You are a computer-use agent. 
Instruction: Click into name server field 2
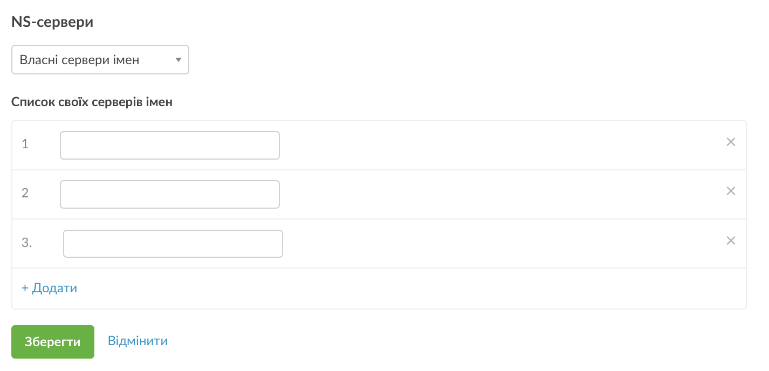pos(169,194)
